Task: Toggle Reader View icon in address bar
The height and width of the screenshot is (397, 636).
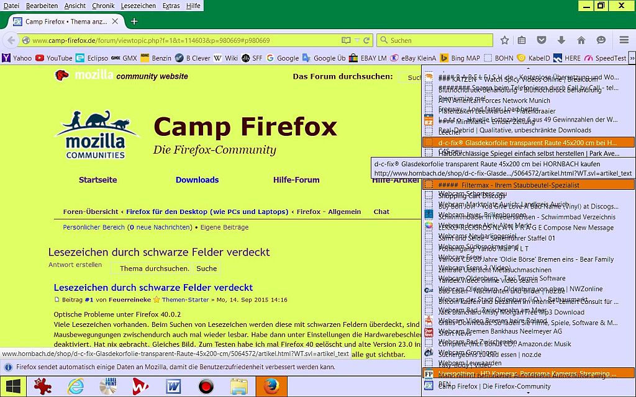Action: pyautogui.click(x=345, y=40)
